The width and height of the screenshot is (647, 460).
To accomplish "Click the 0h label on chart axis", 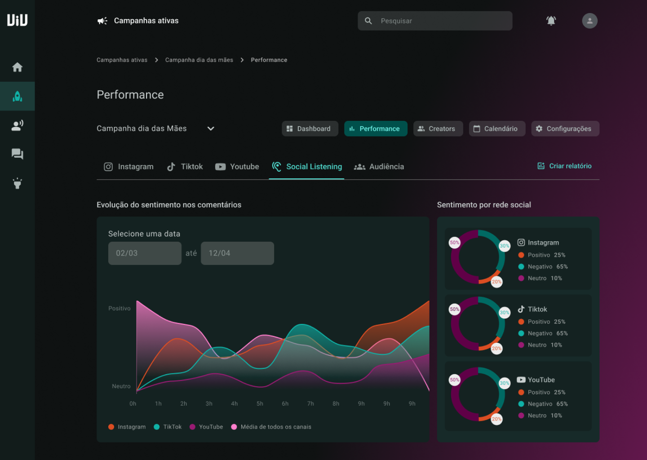I will [133, 403].
